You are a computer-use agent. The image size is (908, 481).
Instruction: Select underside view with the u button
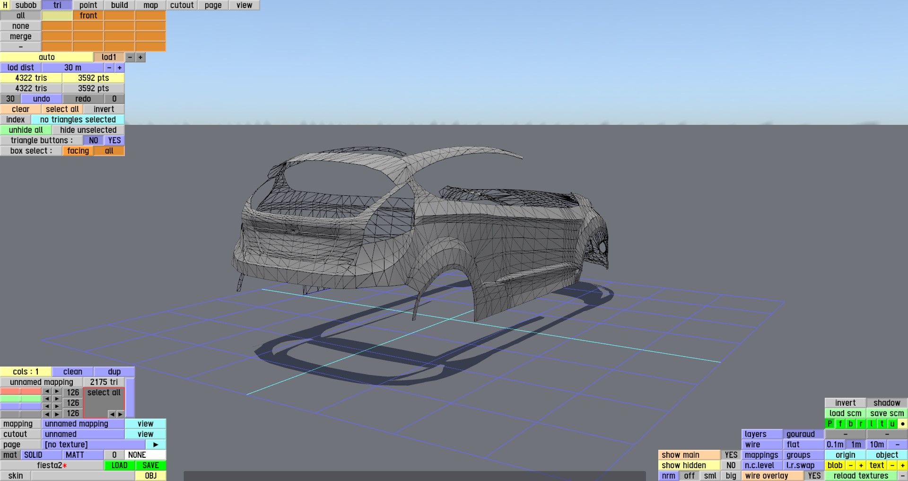pos(892,424)
